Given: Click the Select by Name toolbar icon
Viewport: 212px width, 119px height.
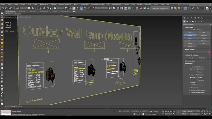Looking at the screenshot, I should click(33, 8).
